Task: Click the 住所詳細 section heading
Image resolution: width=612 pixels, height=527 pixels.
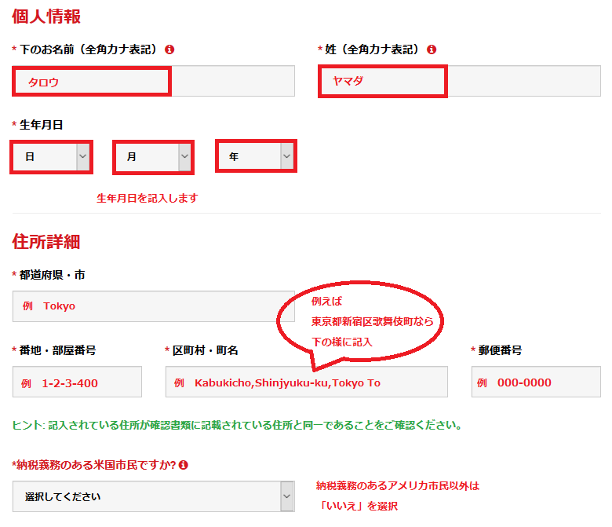Action: click(x=46, y=241)
